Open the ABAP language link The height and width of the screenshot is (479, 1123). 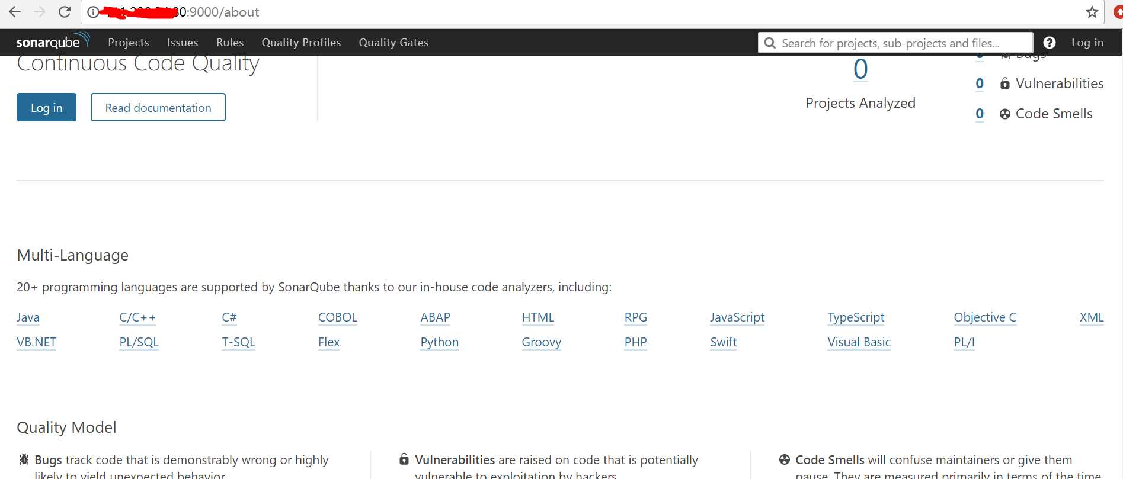click(x=435, y=317)
